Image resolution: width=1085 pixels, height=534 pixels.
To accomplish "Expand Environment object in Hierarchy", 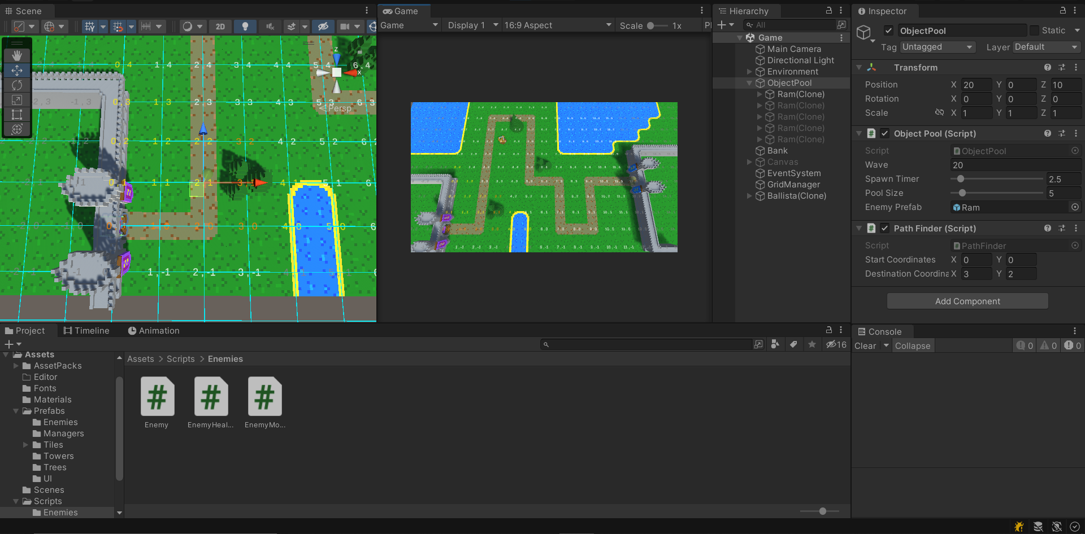I will pos(750,72).
